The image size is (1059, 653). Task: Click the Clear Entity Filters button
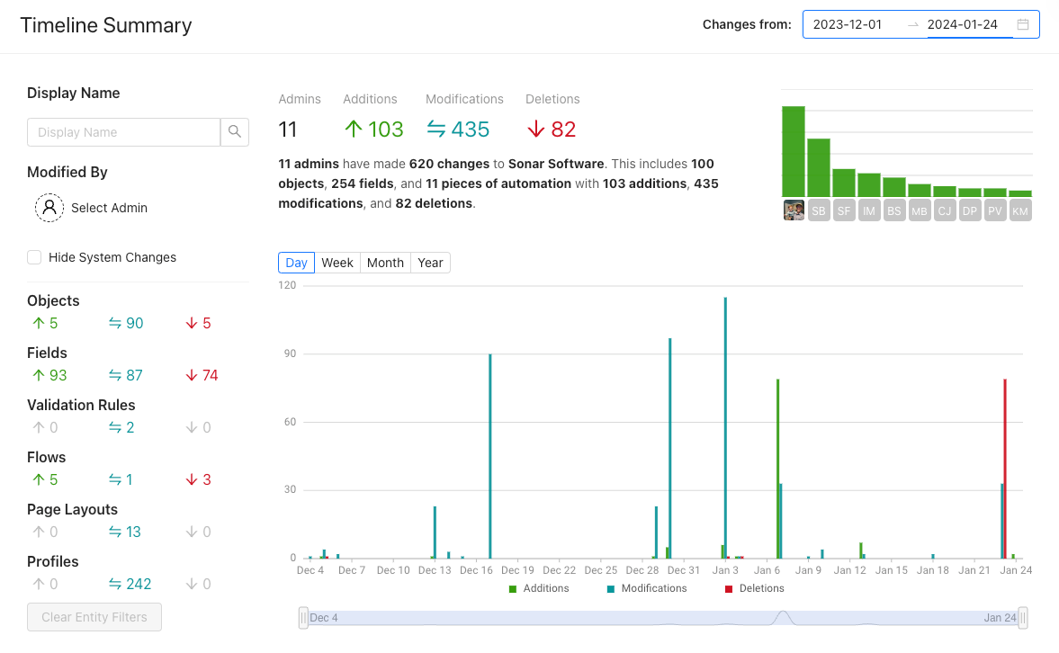coord(94,617)
